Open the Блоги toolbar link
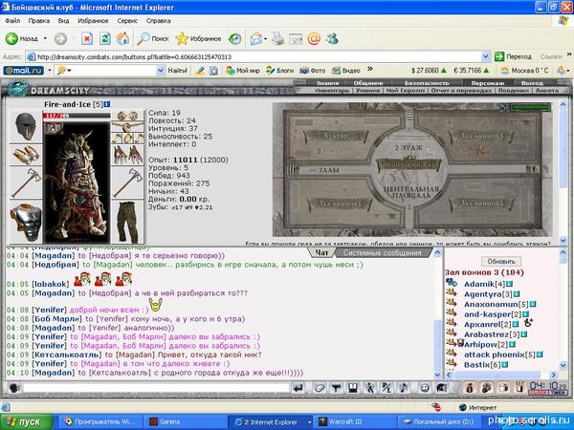 (x=280, y=71)
